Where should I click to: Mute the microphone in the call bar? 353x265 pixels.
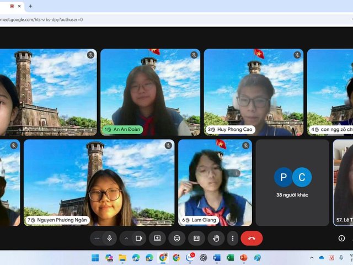coord(110,238)
